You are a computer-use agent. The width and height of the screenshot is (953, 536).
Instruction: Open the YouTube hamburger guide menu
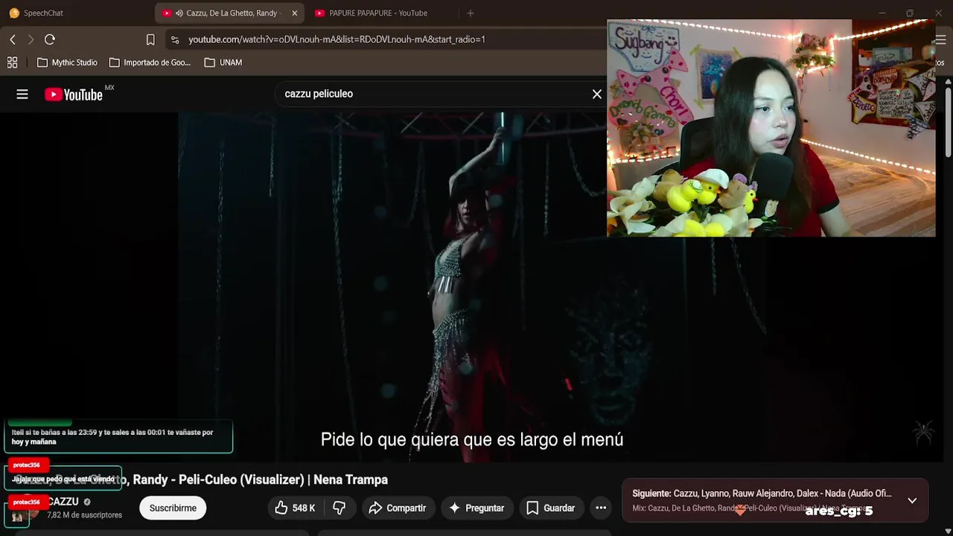click(x=22, y=94)
